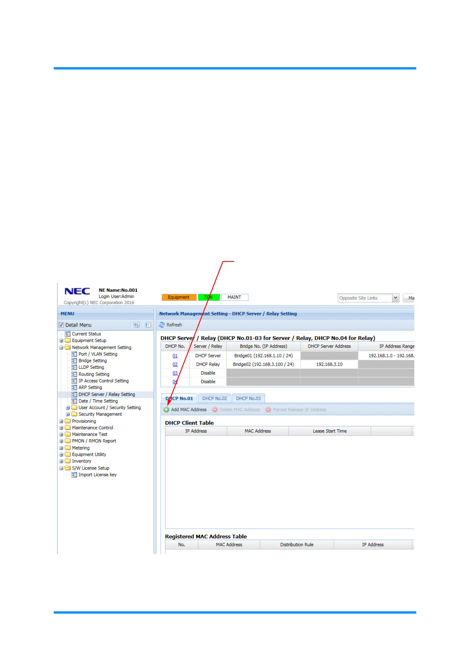This screenshot has width=470, height=665.
Task: Click the DHCP Client Table MAC Address header
Action: click(258, 431)
